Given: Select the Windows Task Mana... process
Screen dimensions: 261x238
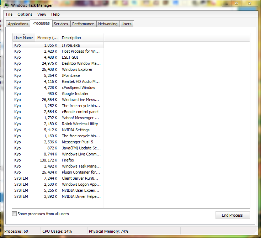Looking at the screenshot, I should [58, 166].
